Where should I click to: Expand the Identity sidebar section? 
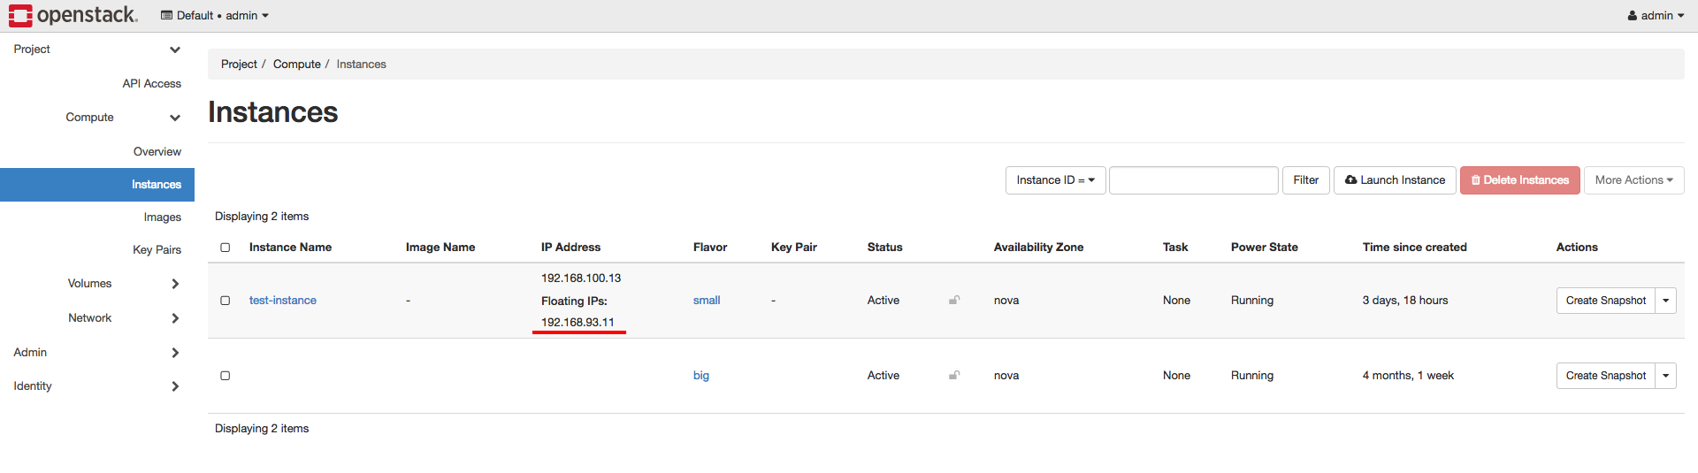[97, 386]
